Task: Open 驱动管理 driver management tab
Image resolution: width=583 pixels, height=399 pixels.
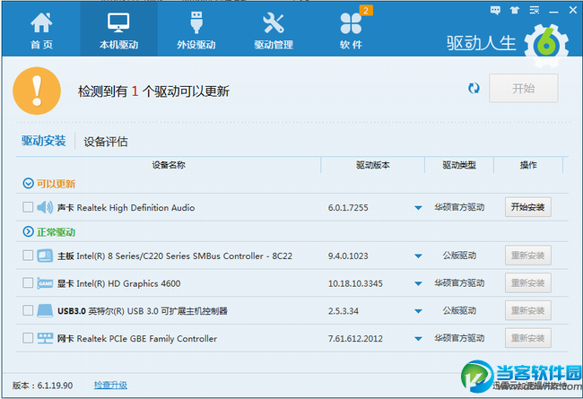Action: coord(274,30)
